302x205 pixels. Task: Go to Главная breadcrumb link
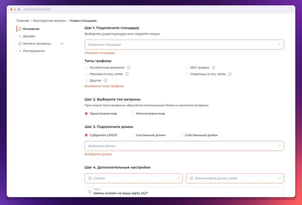[23, 21]
